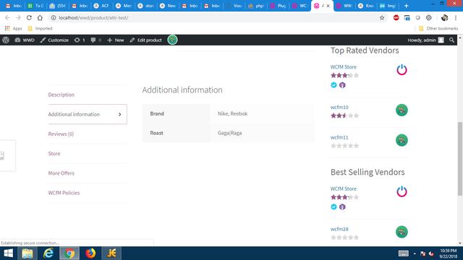Viewport: 463px width, 260px height.
Task: Click power logo of best selling WCfM Store
Action: [x=402, y=191]
